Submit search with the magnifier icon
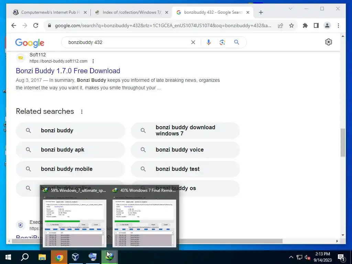 [x=236, y=42]
